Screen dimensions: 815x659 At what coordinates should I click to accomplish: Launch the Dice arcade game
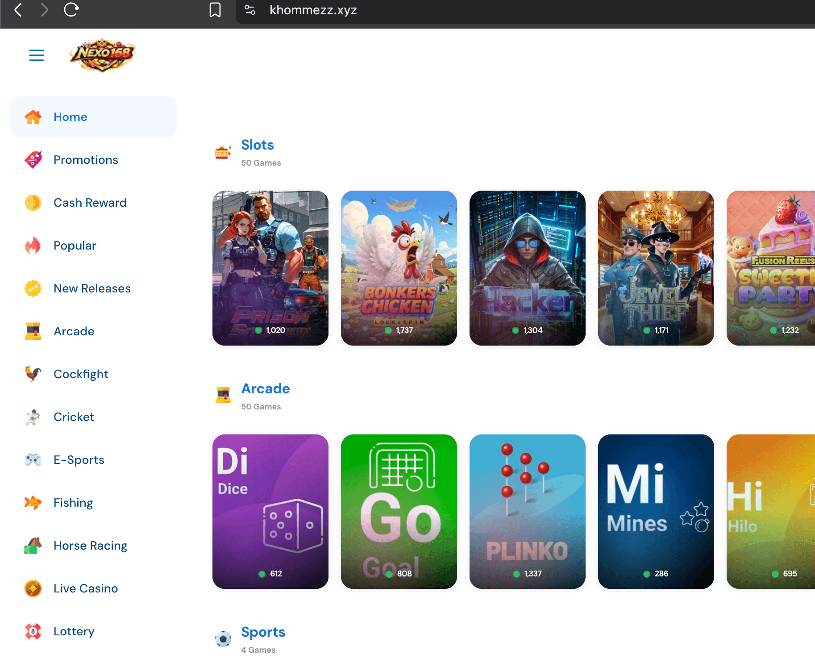click(x=270, y=512)
